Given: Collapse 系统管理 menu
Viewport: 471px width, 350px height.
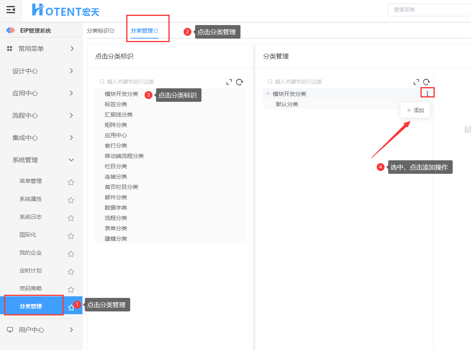Looking at the screenshot, I should click(x=71, y=160).
